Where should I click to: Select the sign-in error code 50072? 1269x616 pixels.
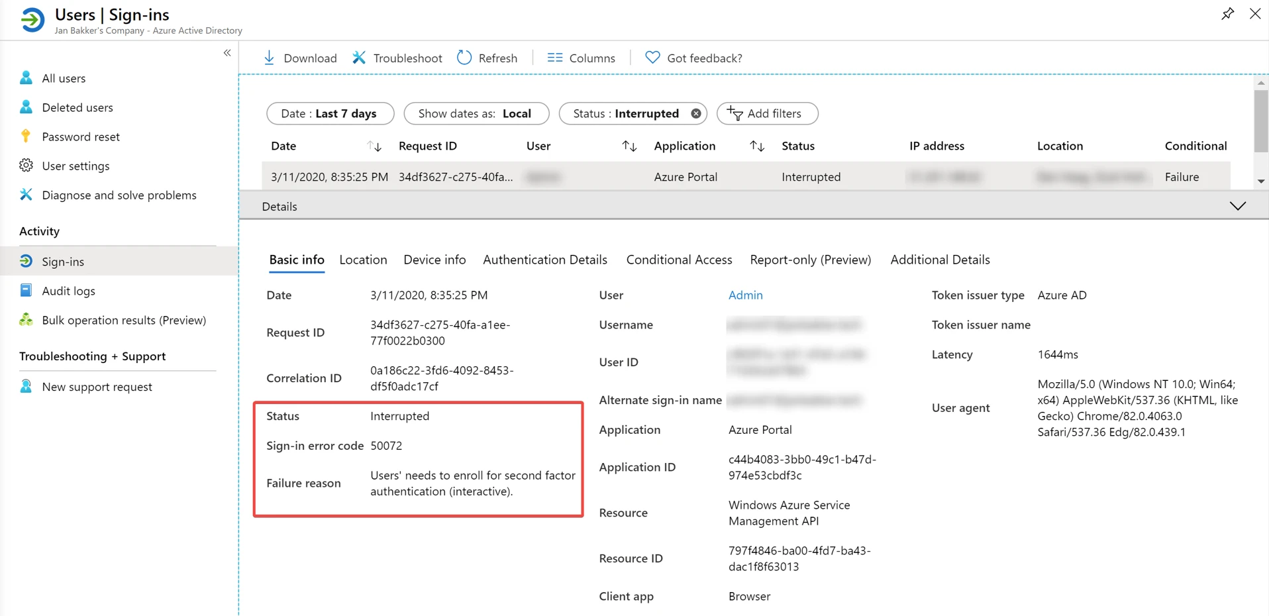[x=386, y=446]
